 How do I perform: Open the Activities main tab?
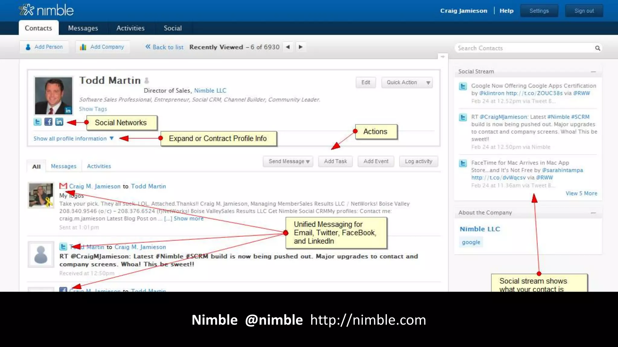130,28
